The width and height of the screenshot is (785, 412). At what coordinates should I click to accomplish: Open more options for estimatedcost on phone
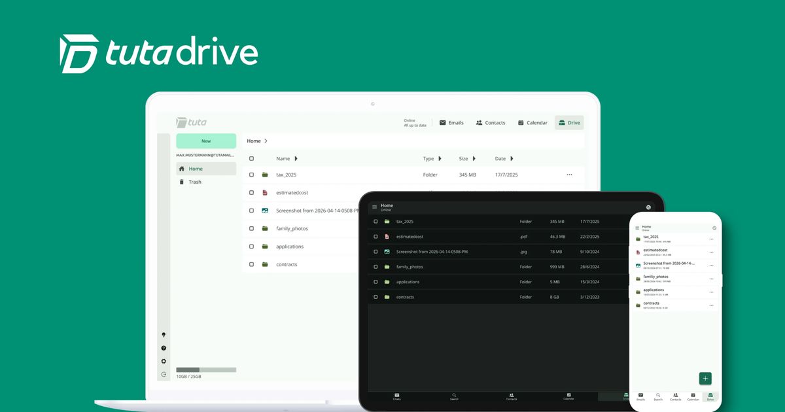click(x=712, y=252)
